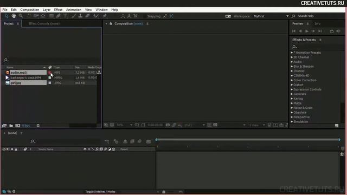Open the Workspace MyFirst dropdown
The height and width of the screenshot is (195, 347).
(271, 16)
